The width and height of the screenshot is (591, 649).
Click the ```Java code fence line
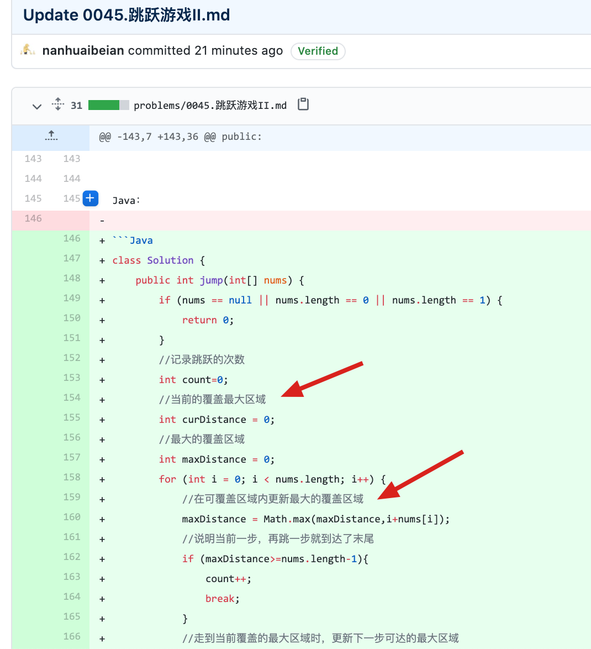133,240
